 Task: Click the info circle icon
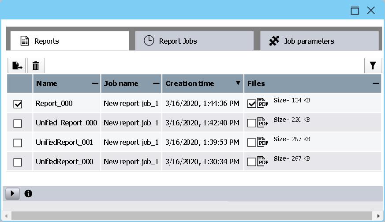coord(28,194)
